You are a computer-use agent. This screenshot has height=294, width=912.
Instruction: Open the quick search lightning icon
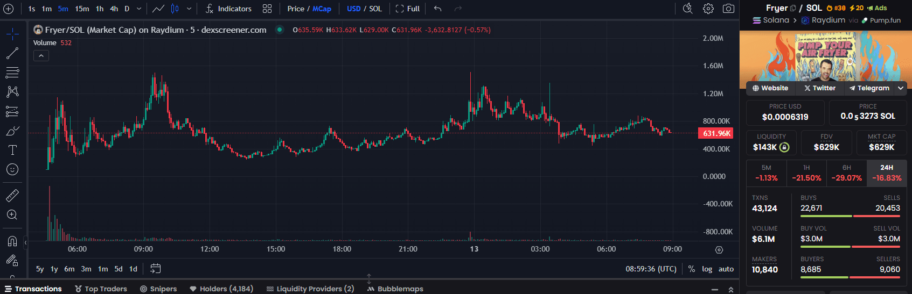[688, 8]
